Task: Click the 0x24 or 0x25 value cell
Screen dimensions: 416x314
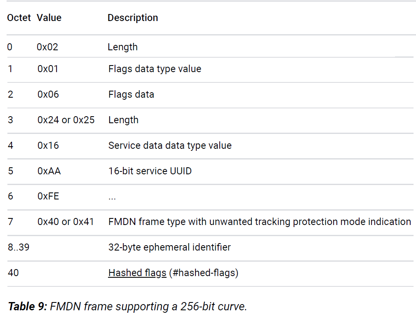Action: pos(66,120)
